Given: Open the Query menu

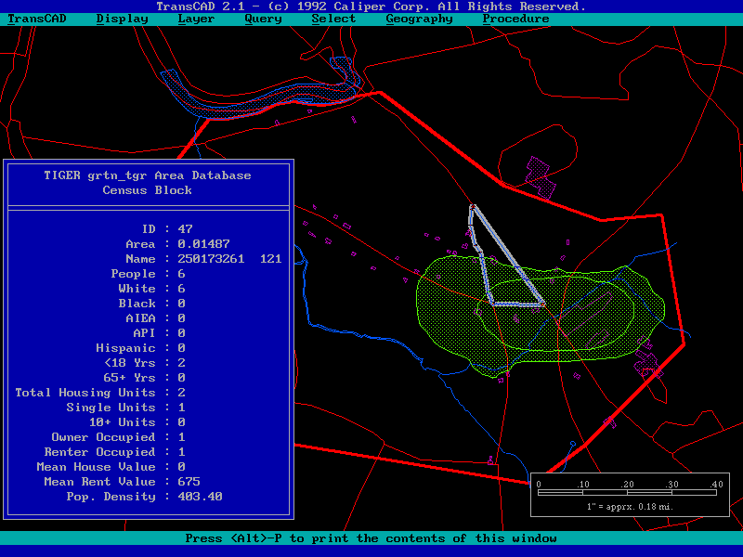Looking at the screenshot, I should pyautogui.click(x=263, y=19).
